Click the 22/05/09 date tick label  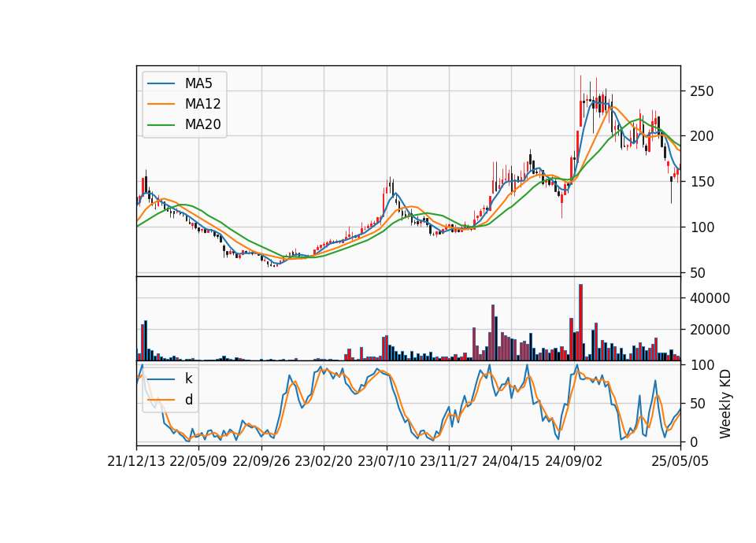coord(198,461)
